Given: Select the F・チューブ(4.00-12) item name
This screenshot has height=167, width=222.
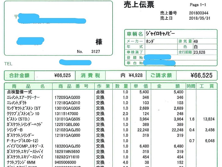Looking at the screenshot, I should [x=23, y=141].
